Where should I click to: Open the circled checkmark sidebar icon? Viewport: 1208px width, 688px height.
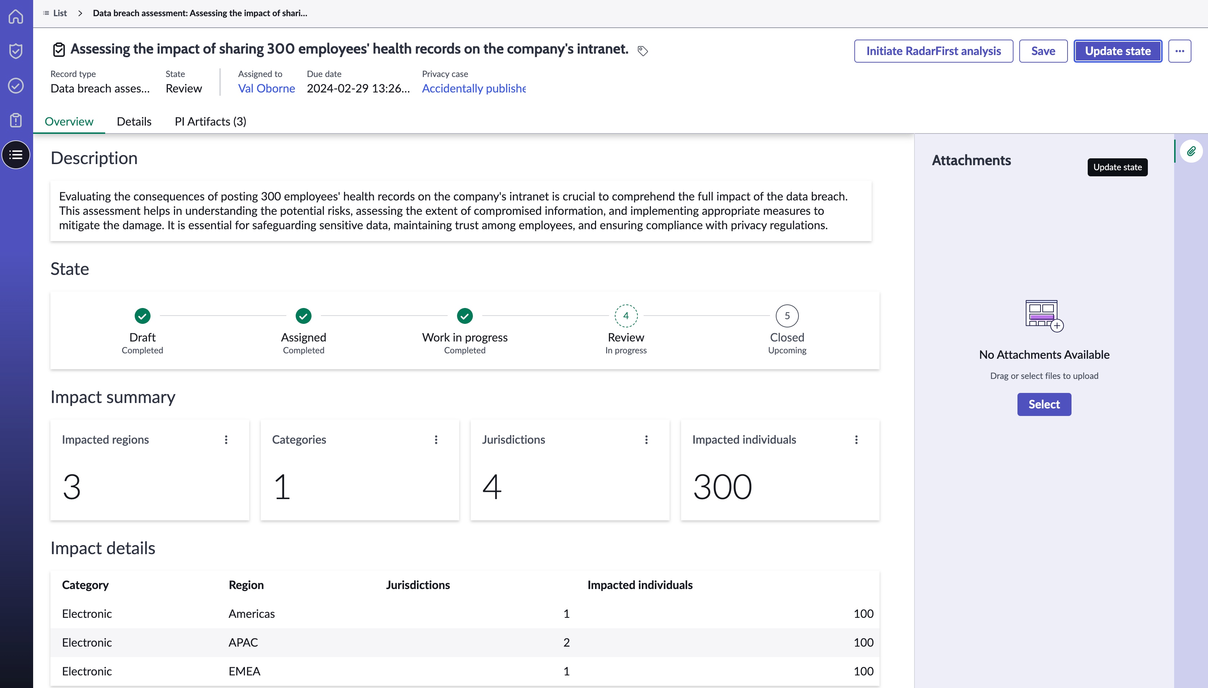(x=16, y=86)
